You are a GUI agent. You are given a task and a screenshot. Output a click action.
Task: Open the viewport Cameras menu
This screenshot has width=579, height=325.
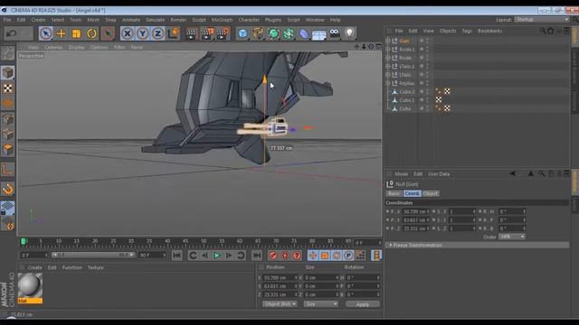(x=53, y=47)
